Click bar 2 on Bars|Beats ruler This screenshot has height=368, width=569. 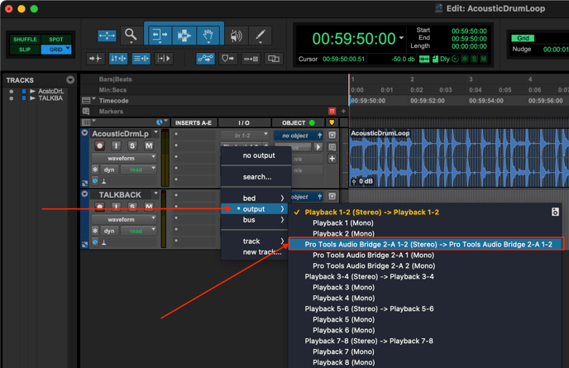(412, 79)
